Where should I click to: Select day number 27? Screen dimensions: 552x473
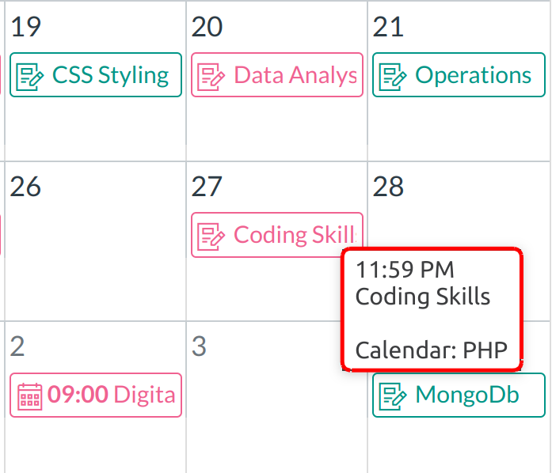click(x=207, y=187)
